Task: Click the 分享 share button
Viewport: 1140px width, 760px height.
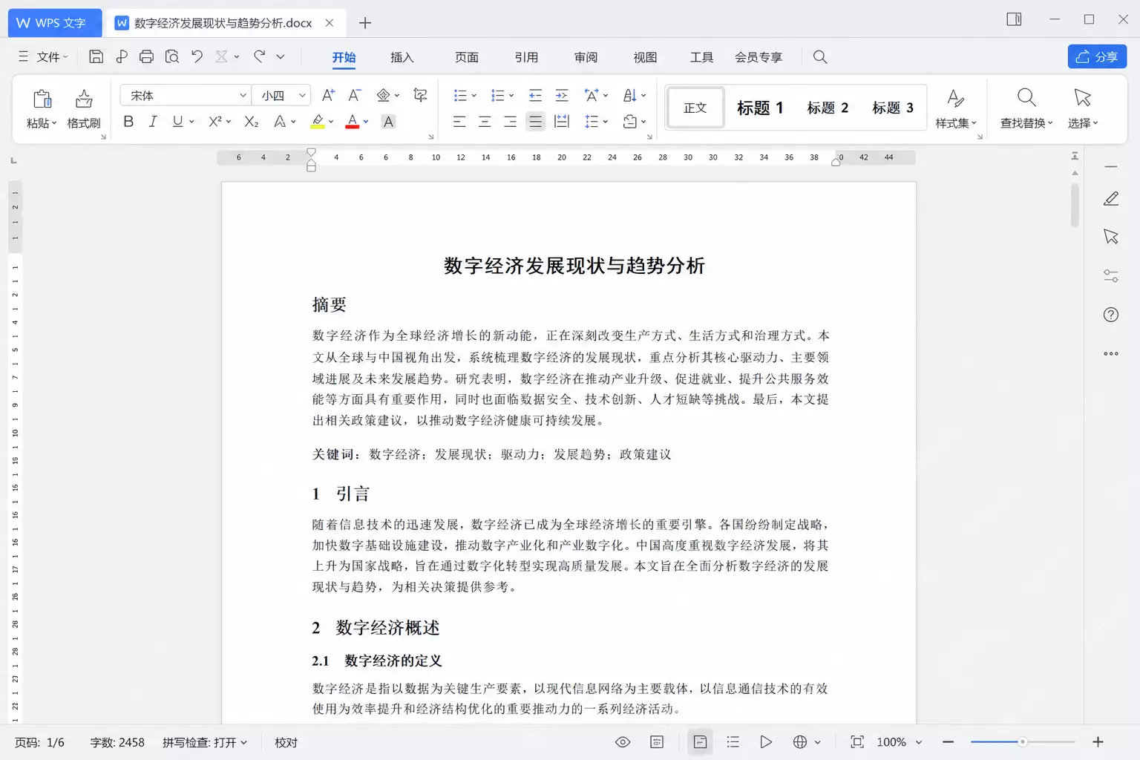Action: point(1097,56)
